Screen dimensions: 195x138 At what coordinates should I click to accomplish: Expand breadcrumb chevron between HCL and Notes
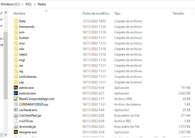(35, 4)
